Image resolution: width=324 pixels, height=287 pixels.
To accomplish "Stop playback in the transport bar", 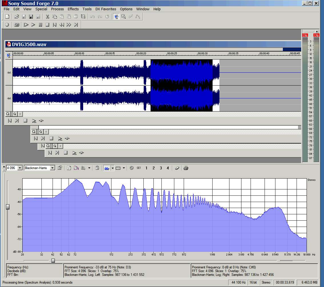I will tap(47, 25).
